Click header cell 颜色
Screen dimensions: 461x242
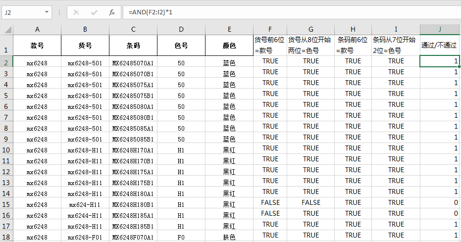[229, 46]
